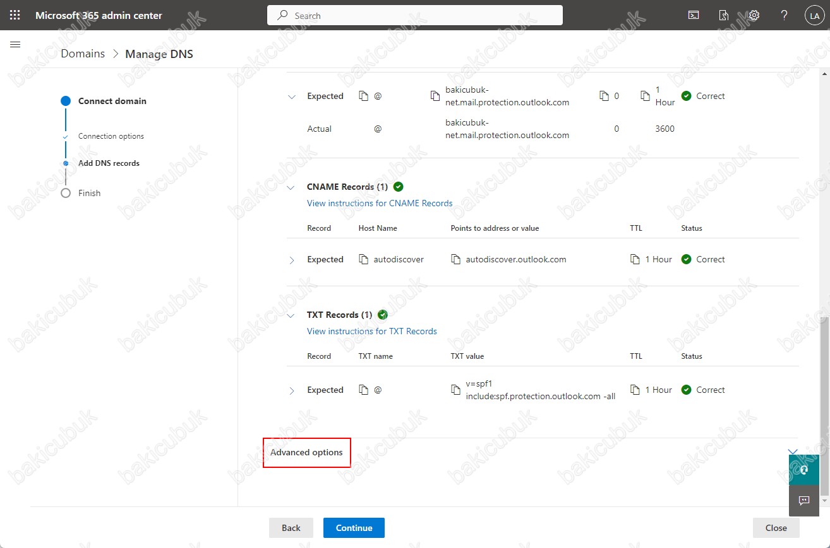Open the help headset support widget
Screen dimensions: 830x548
coord(804,470)
